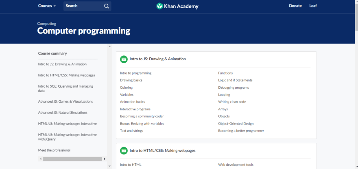Select Meet the professional in sidebar

(x=54, y=150)
